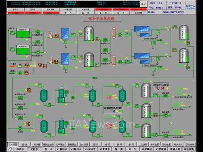Click the red butterfly valve on steam line

pos(45,66)
